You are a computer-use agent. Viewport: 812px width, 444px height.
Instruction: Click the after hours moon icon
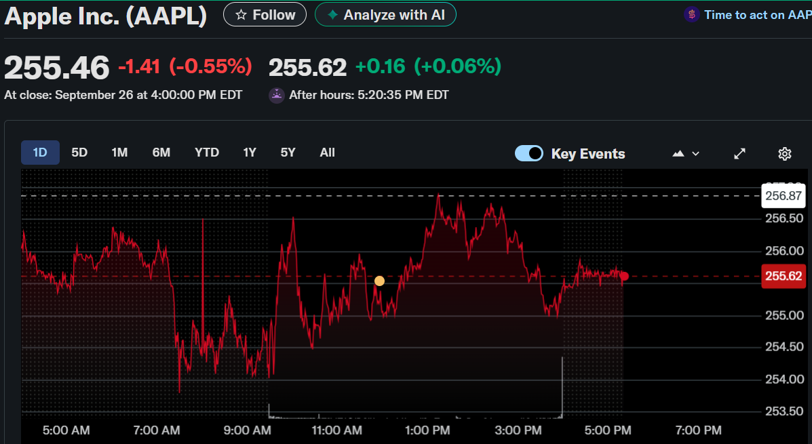pos(277,95)
